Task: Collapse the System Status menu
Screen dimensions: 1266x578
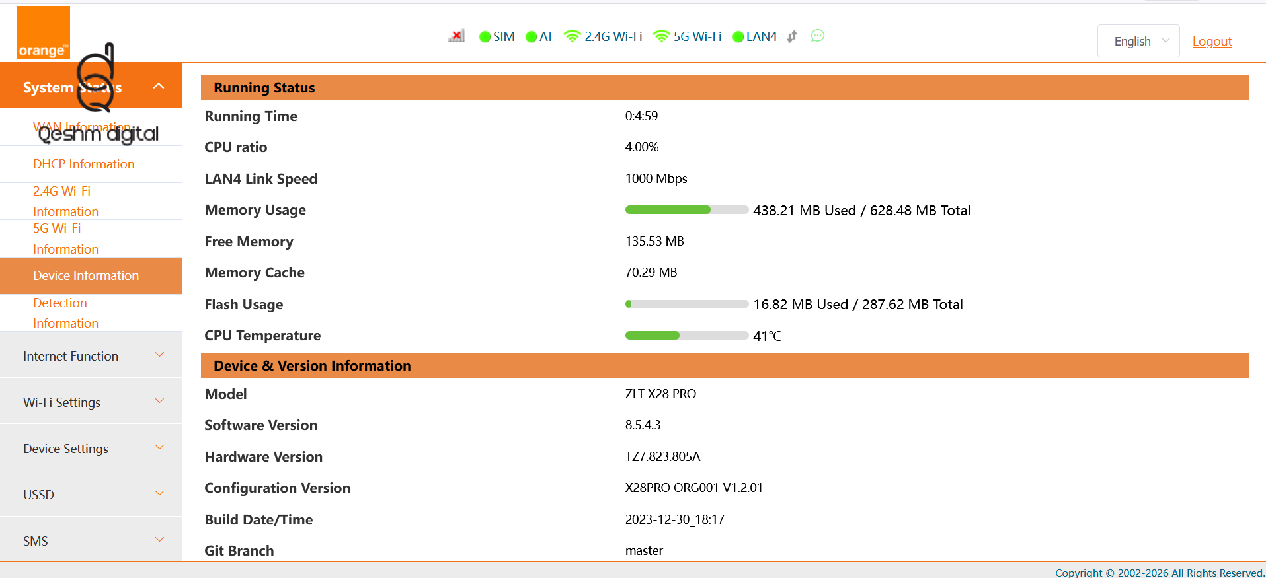Action: click(91, 87)
